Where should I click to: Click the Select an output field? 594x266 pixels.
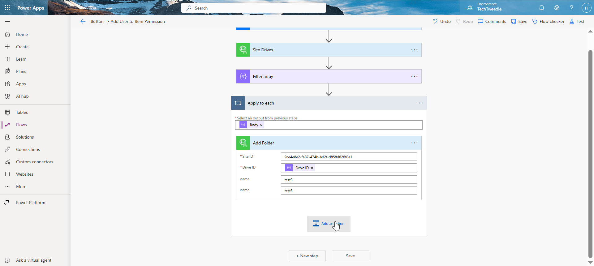[329, 125]
